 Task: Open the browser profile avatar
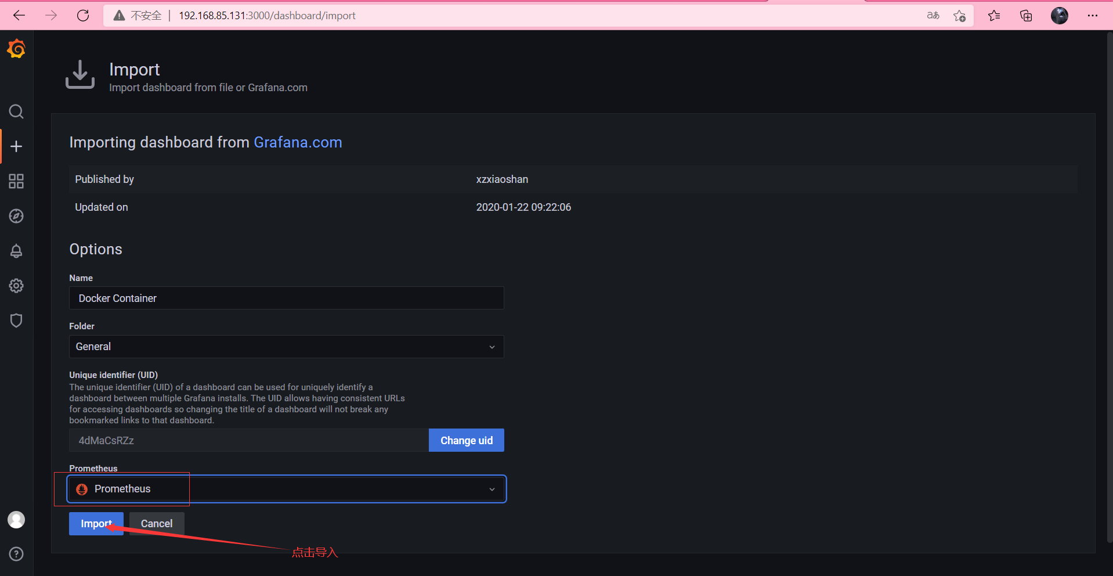(x=1060, y=16)
